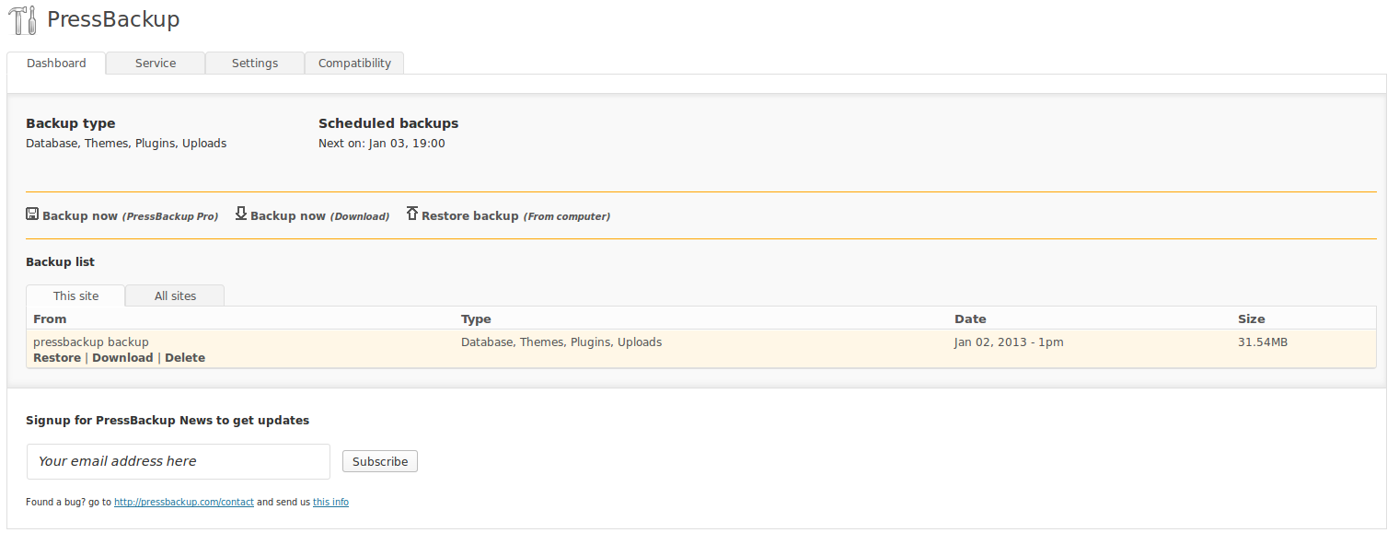
Task: Switch to the Service tab
Action: click(x=156, y=64)
